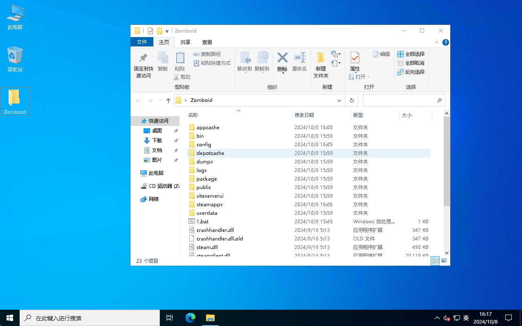This screenshot has width=522, height=326.
Task: Click the Back navigation arrow
Action: tap(138, 100)
